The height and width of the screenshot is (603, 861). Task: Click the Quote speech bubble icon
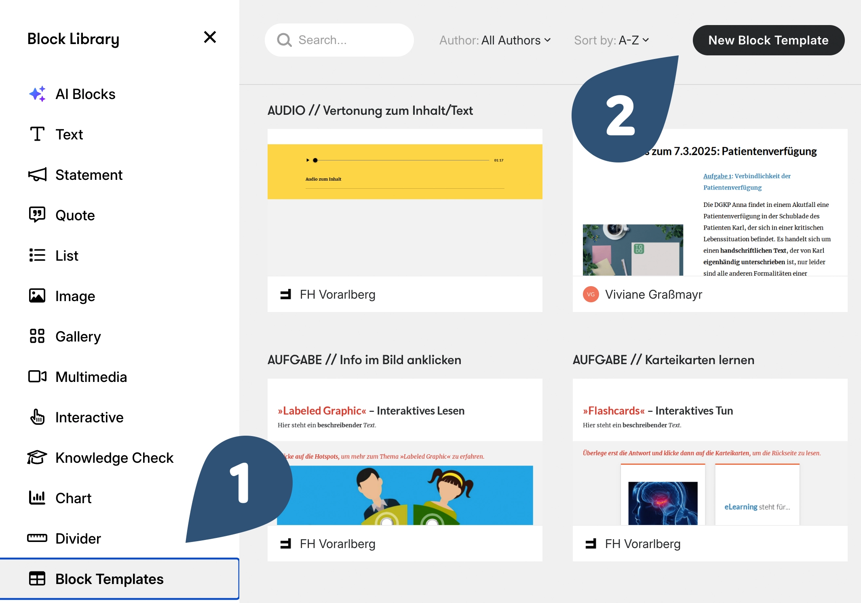[x=37, y=215]
